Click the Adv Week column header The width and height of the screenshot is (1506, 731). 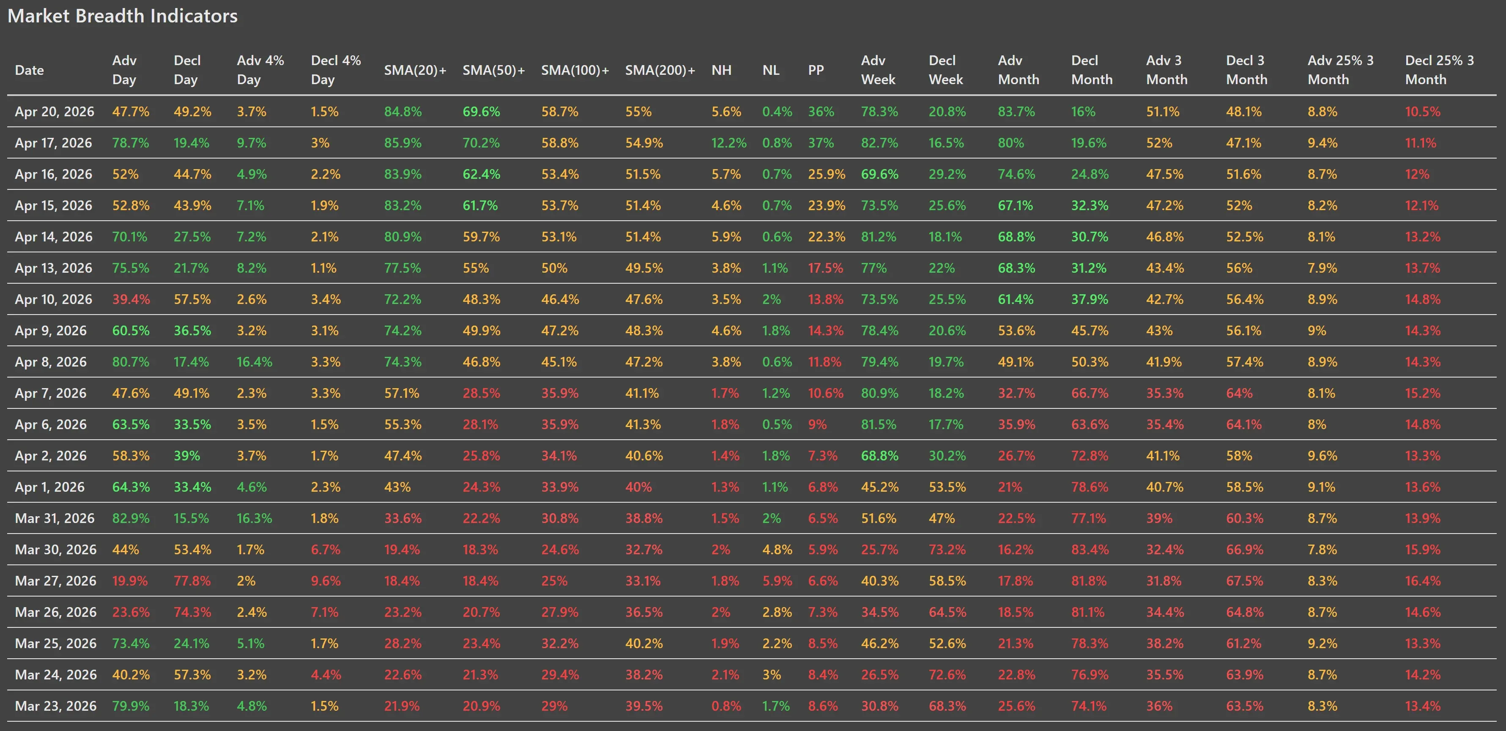point(878,70)
